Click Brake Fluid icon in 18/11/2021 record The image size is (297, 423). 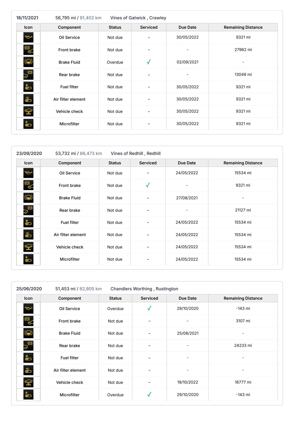point(28,62)
